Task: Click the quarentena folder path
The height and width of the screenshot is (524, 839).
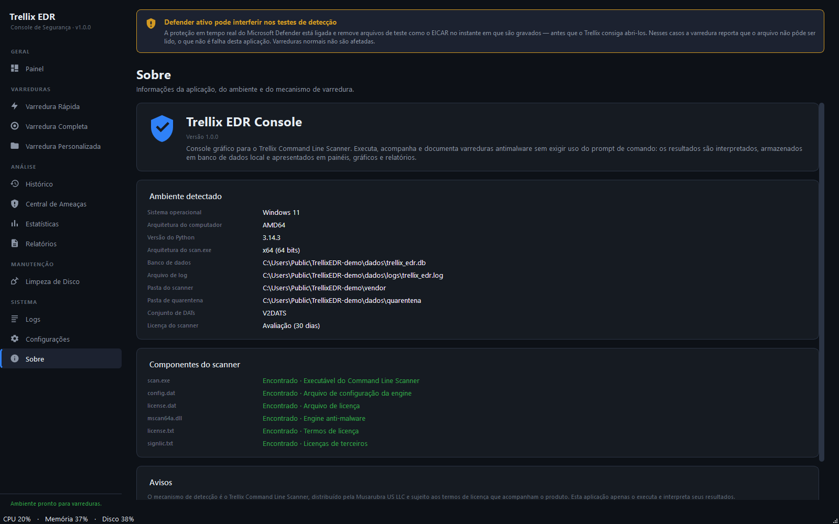Action: pos(342,300)
